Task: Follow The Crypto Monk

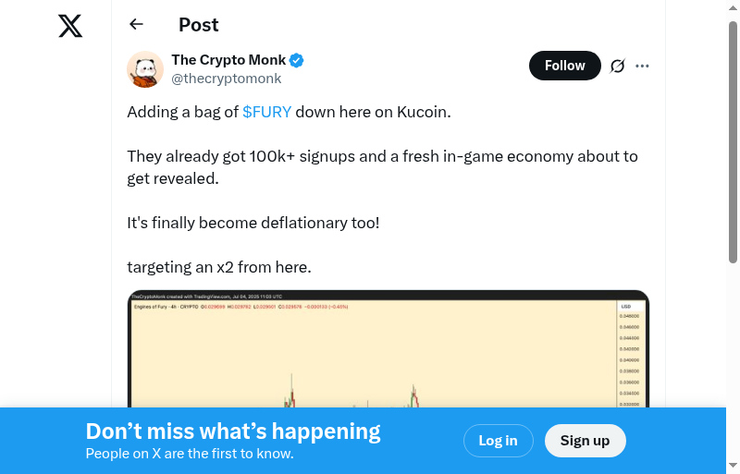Action: coord(564,66)
